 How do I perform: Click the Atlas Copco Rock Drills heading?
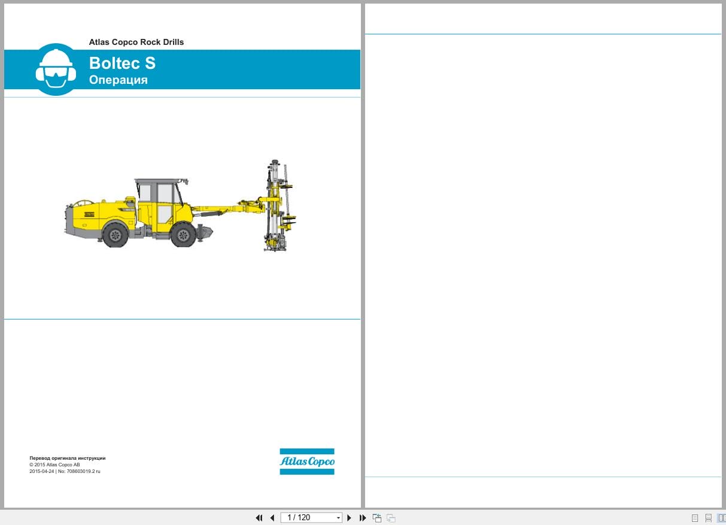point(136,42)
